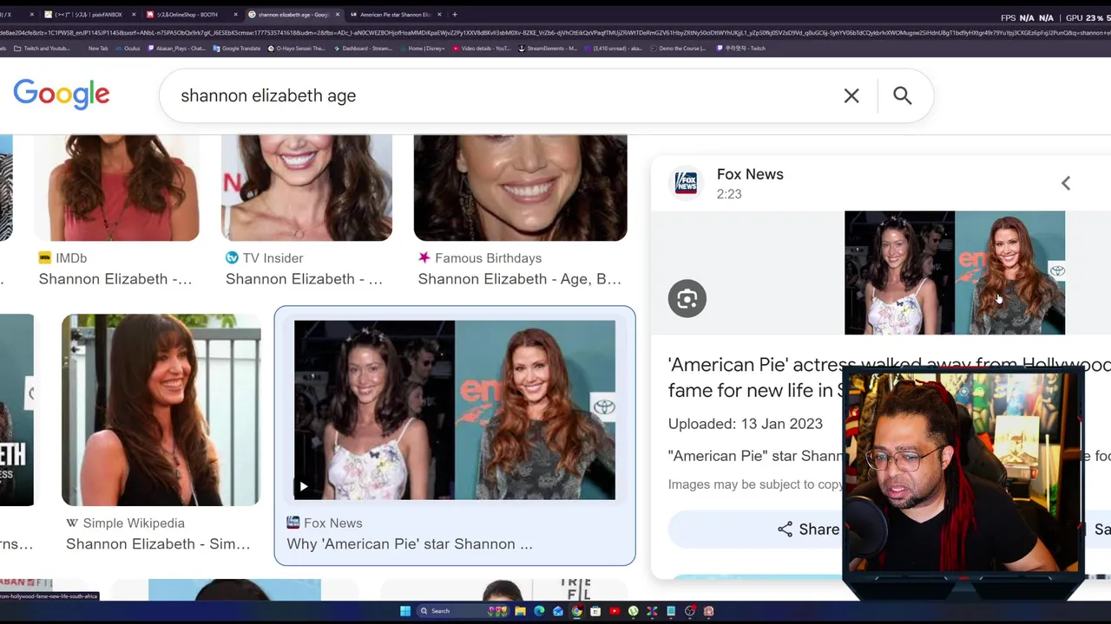Open the Famous Birthdays result link
1111x624 pixels.
[x=520, y=279]
